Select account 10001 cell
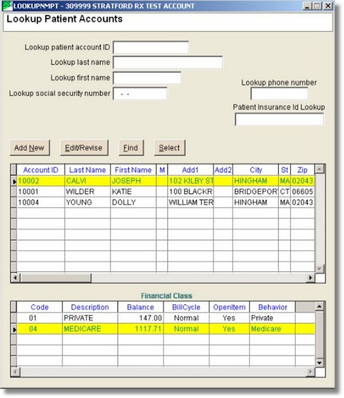The height and width of the screenshot is (398, 344). coord(40,192)
